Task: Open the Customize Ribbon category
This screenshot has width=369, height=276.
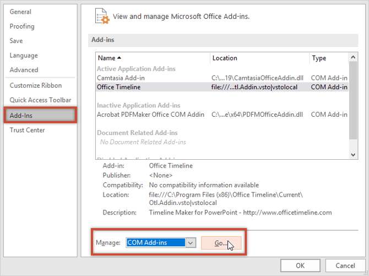Action: pyautogui.click(x=36, y=85)
